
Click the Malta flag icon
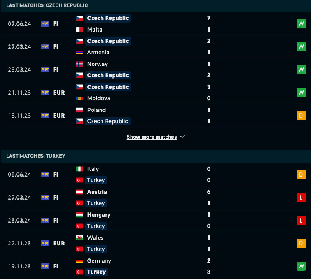pos(79,30)
